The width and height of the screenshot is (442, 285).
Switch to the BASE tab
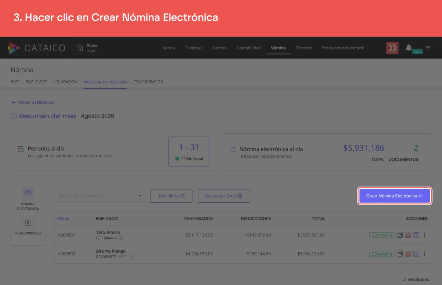pyautogui.click(x=15, y=82)
